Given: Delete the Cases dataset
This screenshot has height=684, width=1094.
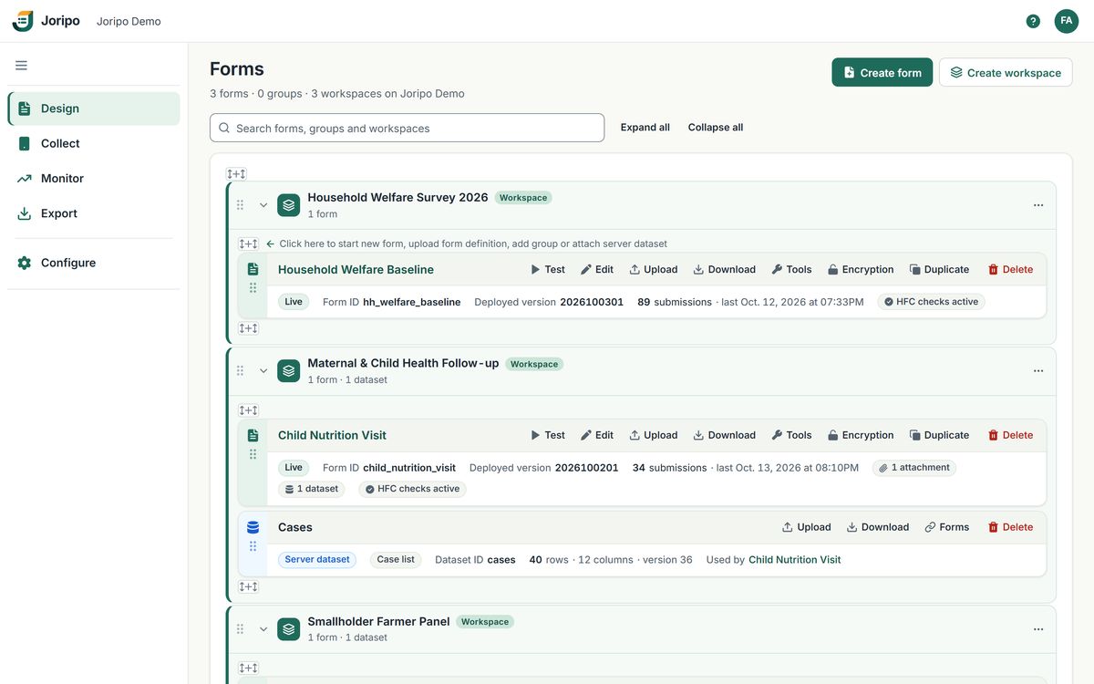Looking at the screenshot, I should coord(1010,528).
